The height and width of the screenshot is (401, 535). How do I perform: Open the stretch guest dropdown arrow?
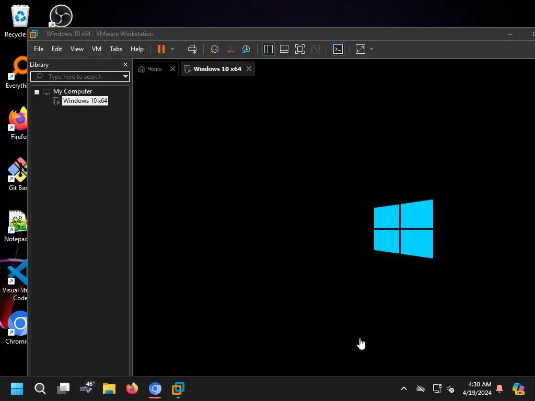pos(371,49)
